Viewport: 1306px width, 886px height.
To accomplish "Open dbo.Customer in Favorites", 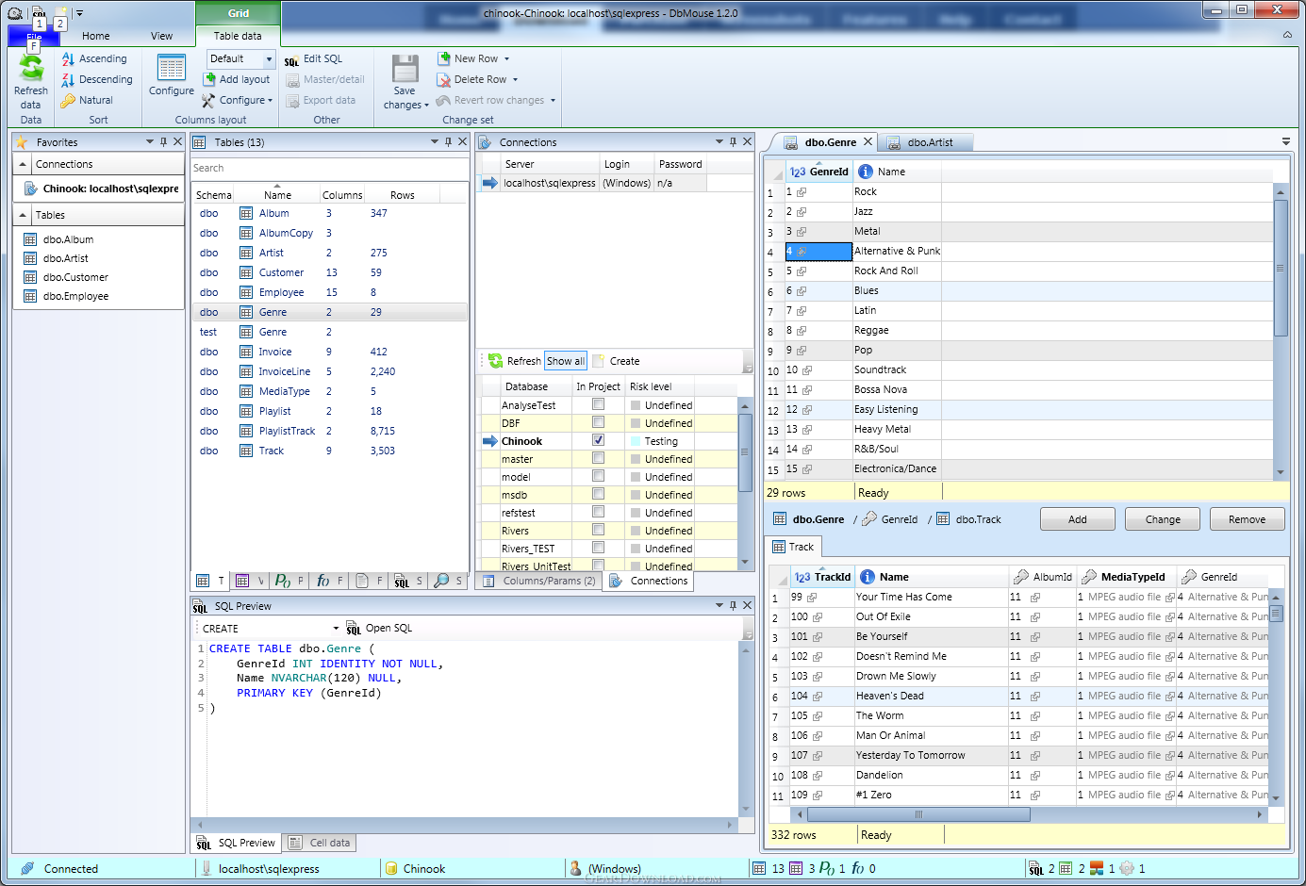I will click(75, 277).
